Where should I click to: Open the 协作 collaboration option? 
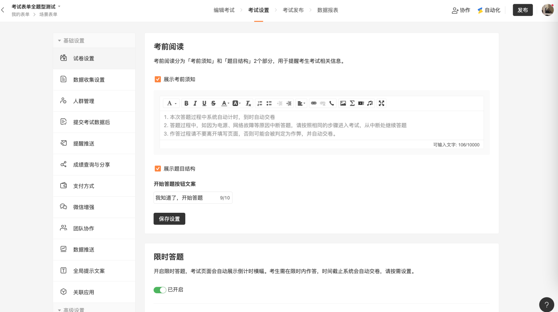(461, 10)
